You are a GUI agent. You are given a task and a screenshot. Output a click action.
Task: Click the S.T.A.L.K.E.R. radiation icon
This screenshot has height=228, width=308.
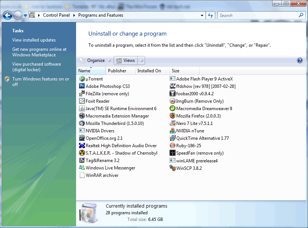point(82,153)
